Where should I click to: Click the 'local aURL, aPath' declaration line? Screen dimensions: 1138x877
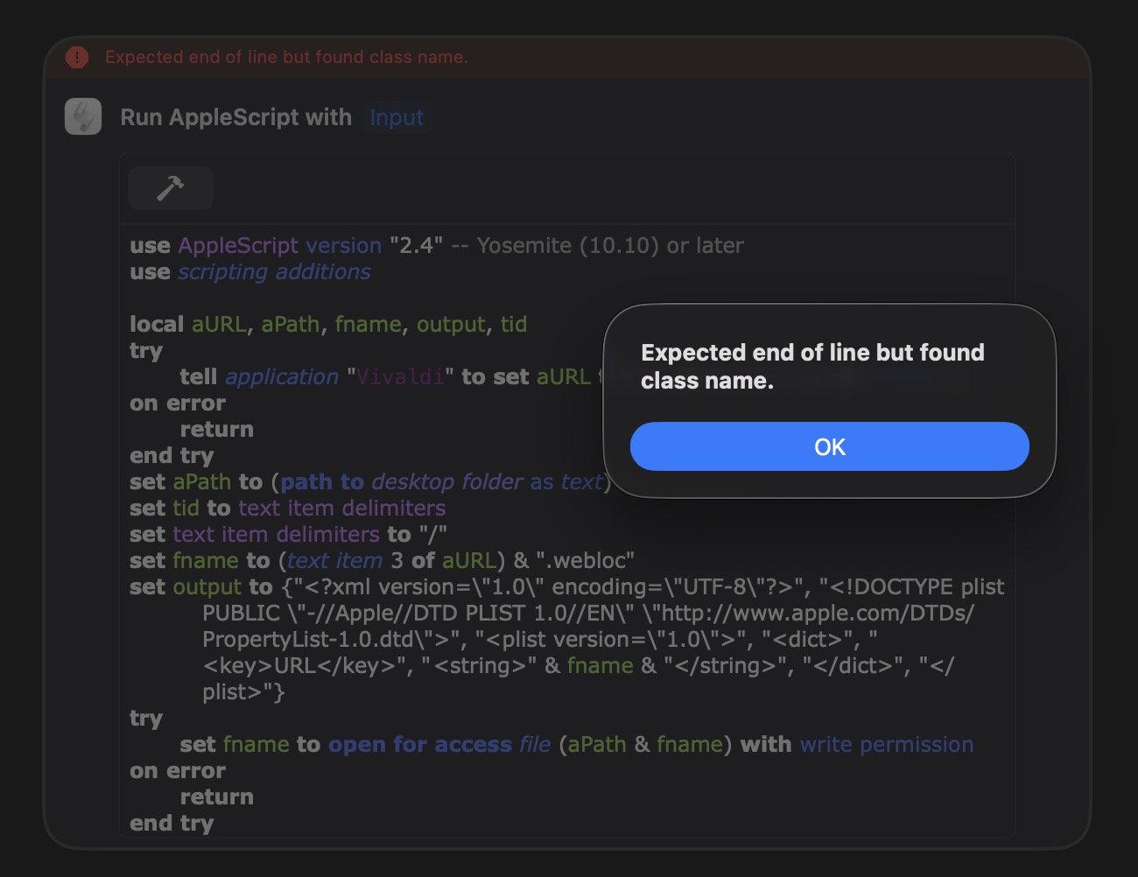click(x=328, y=325)
